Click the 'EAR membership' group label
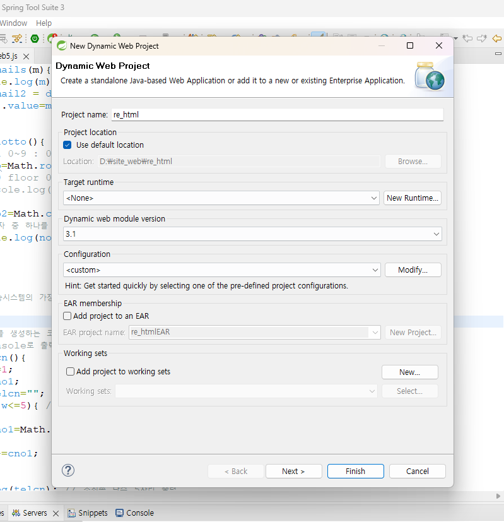This screenshot has width=504, height=522. [93, 303]
